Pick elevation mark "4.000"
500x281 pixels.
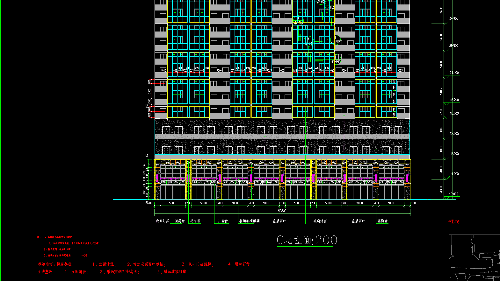click(455, 174)
